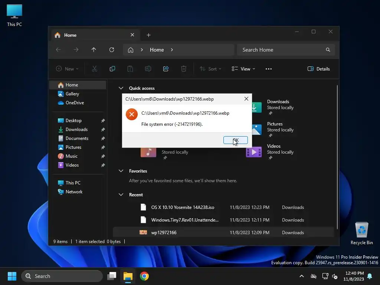The height and width of the screenshot is (285, 380).
Task: Refresh the Home view
Action: pos(112,50)
